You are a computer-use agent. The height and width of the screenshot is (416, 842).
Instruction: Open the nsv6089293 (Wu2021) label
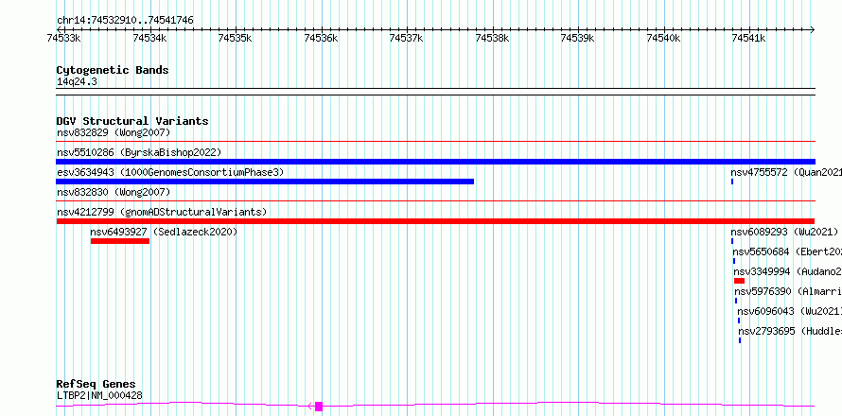784,232
